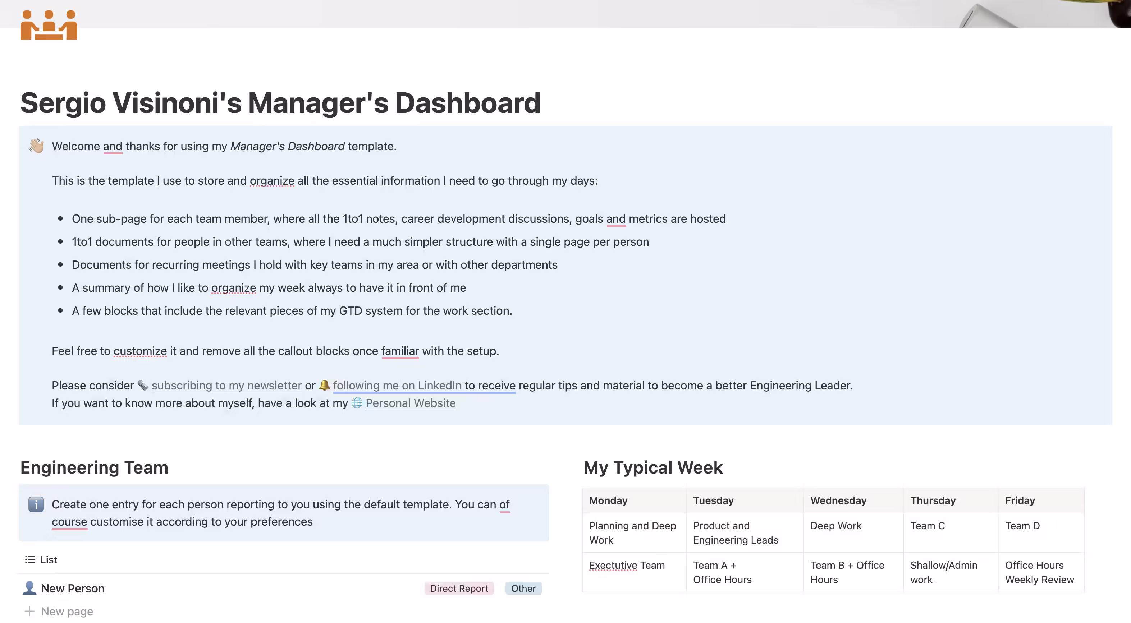Open the Personal Website link

[x=411, y=403]
